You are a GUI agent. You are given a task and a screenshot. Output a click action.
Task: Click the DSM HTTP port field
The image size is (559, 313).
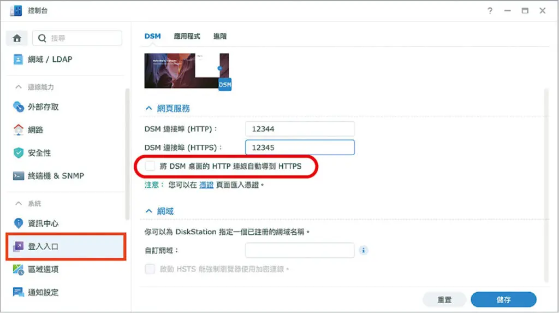300,129
